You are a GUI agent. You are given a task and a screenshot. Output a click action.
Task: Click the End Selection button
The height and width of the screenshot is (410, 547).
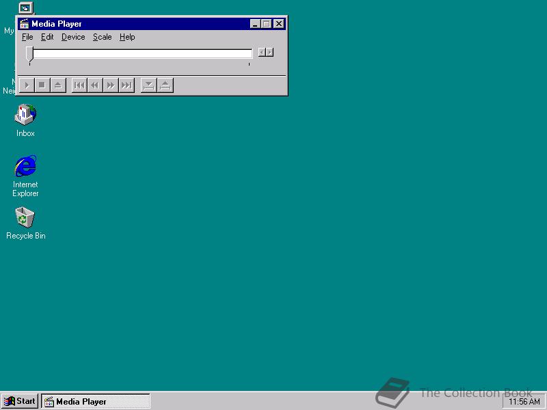[165, 85]
